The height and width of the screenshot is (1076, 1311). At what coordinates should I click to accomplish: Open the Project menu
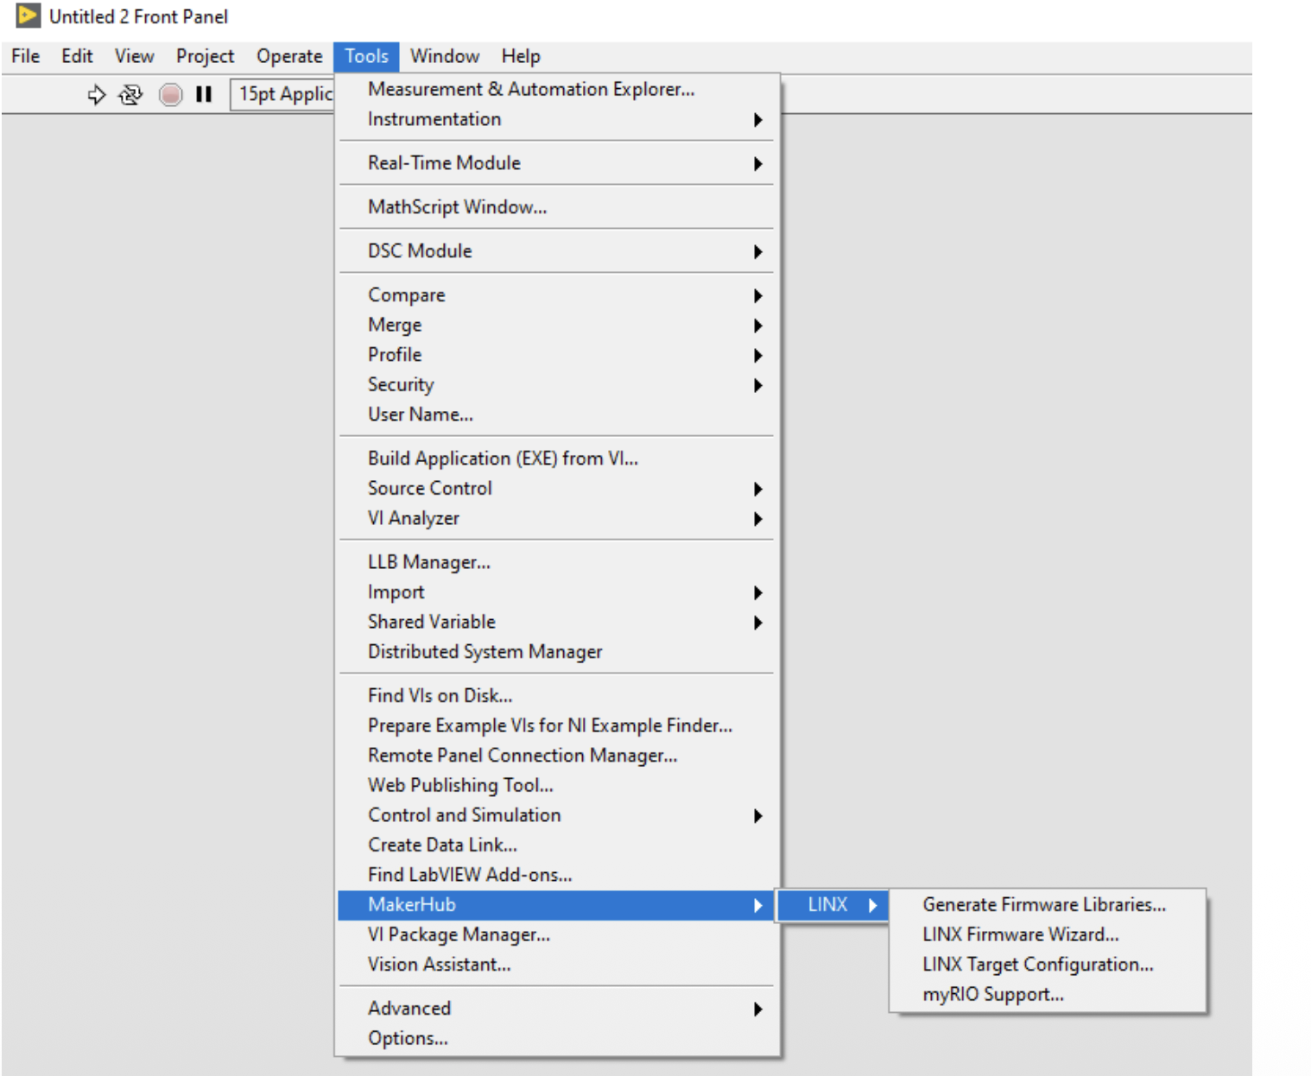click(206, 56)
